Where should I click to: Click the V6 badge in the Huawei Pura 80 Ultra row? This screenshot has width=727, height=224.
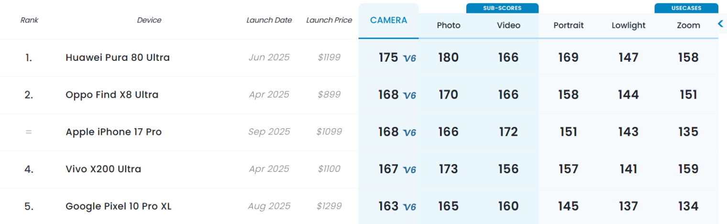point(409,58)
